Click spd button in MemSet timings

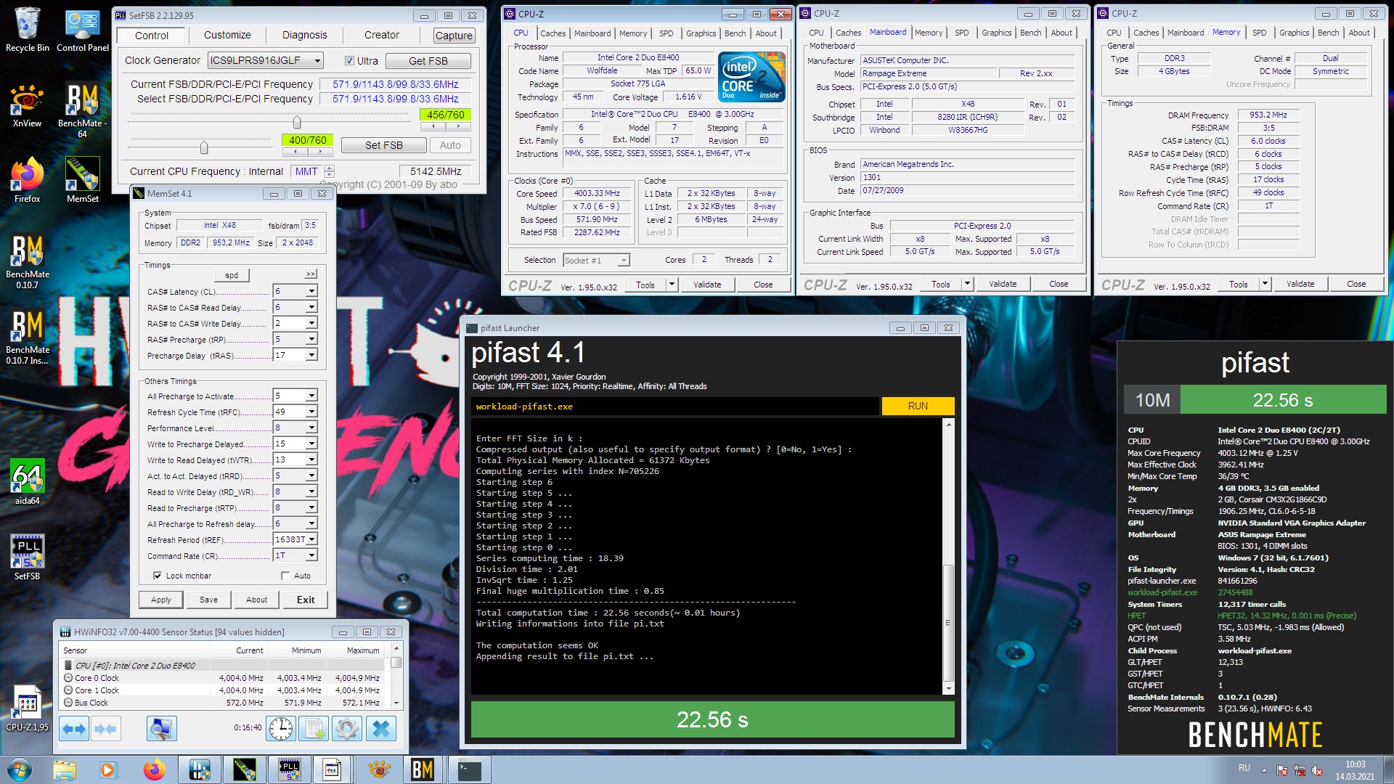(x=232, y=275)
